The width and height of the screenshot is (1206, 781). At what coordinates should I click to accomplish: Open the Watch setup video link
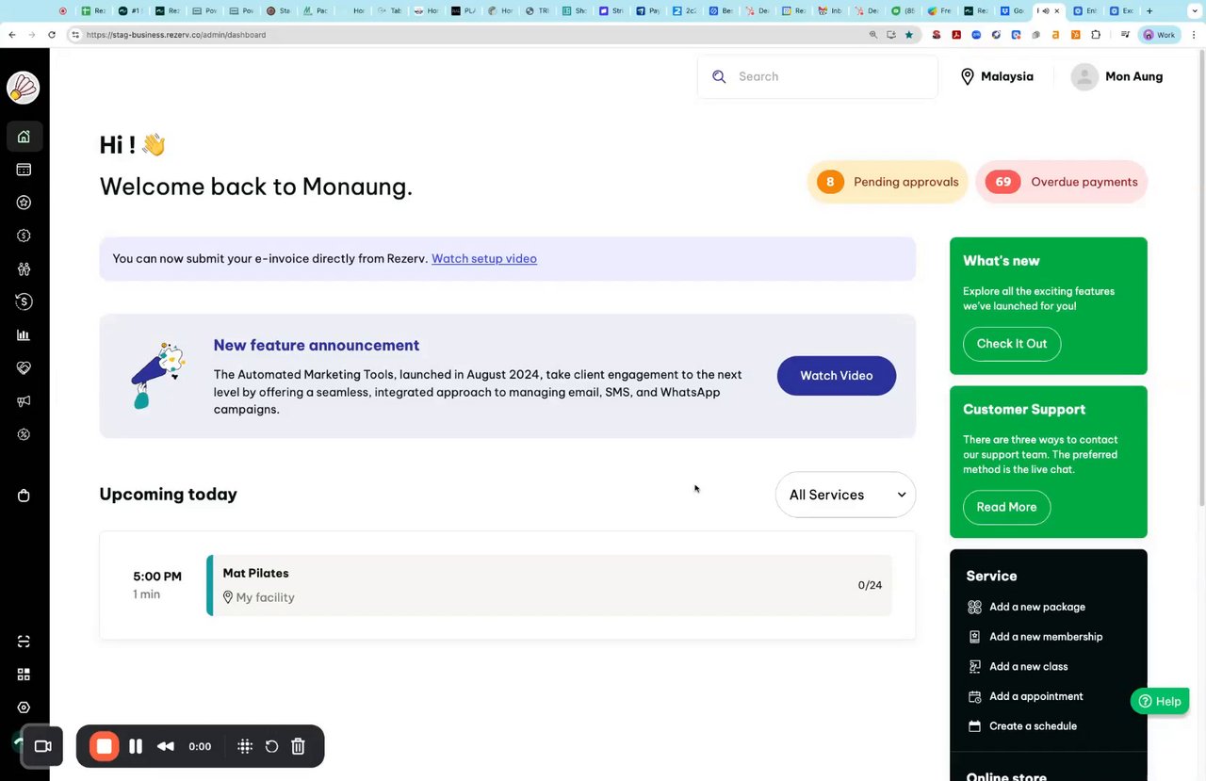click(x=484, y=259)
